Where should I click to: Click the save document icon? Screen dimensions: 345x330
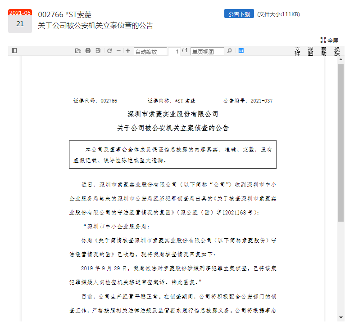coord(98,51)
